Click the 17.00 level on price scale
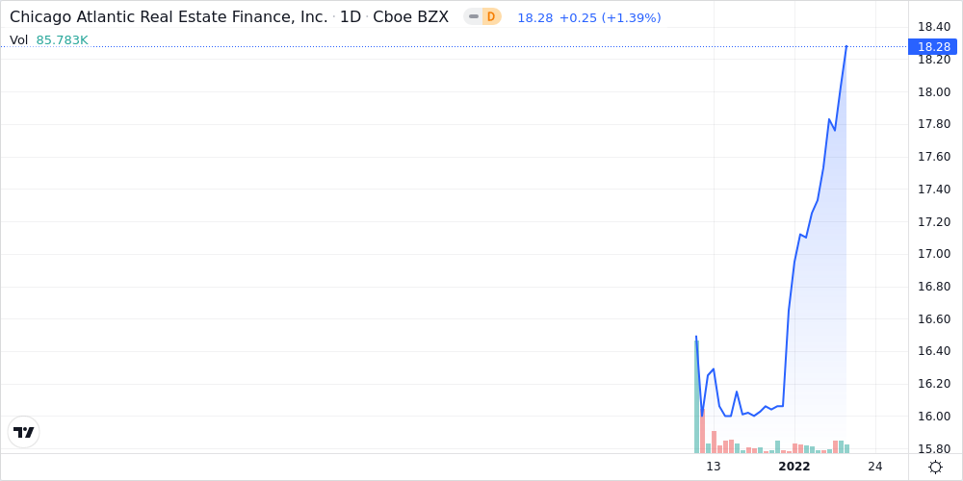Image resolution: width=963 pixels, height=481 pixels. (x=933, y=254)
